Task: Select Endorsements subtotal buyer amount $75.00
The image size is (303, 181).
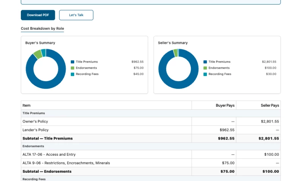Action: [228, 171]
